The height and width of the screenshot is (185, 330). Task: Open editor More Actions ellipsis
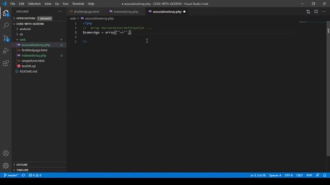324,11
